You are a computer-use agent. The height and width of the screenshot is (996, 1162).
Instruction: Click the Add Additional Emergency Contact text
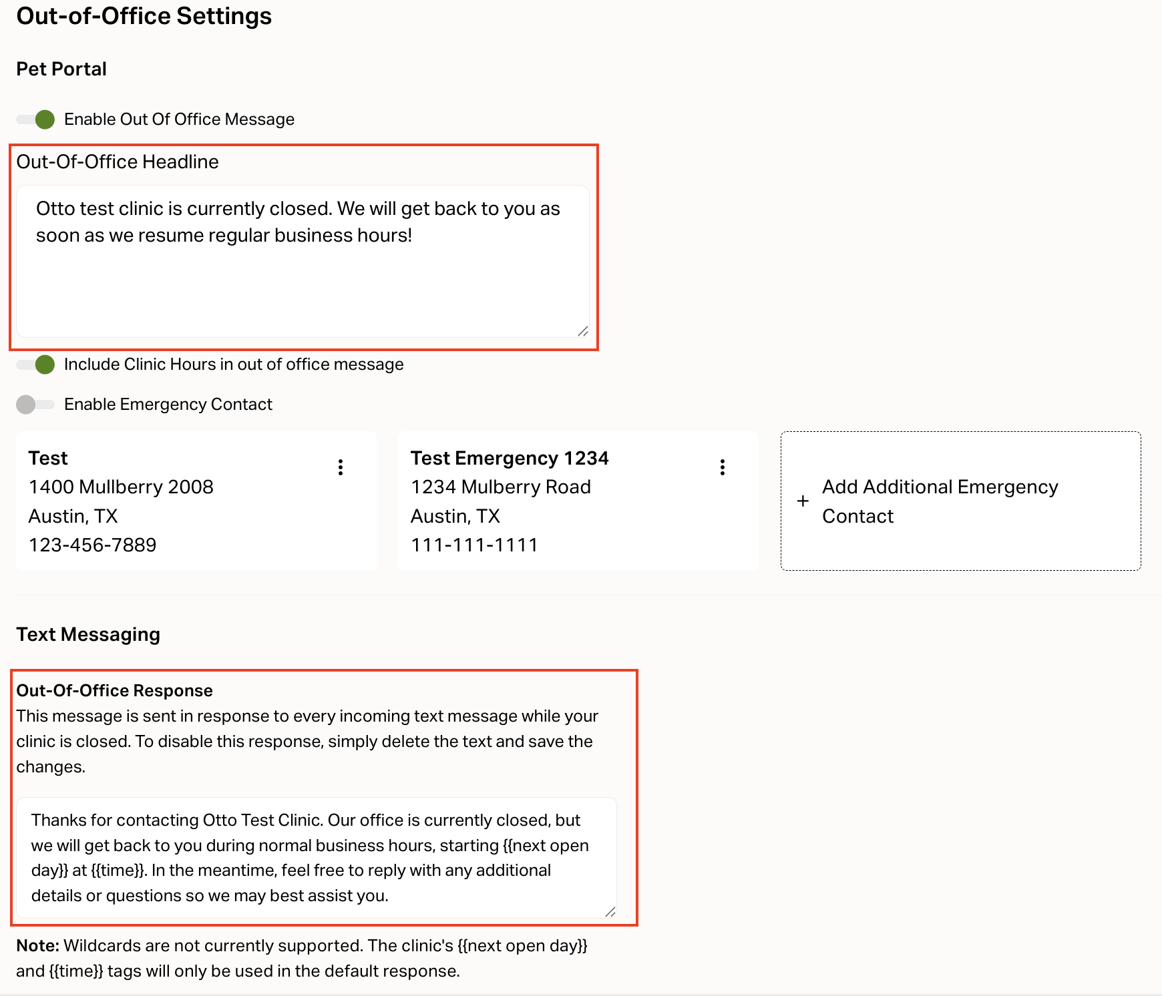tap(939, 501)
